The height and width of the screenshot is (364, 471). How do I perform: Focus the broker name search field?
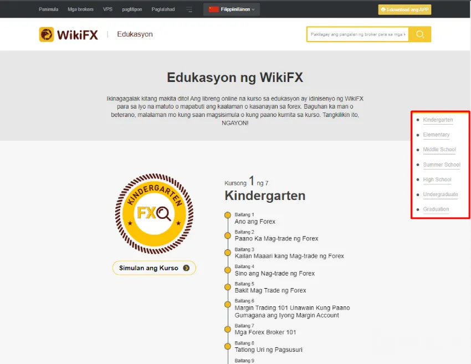click(358, 34)
